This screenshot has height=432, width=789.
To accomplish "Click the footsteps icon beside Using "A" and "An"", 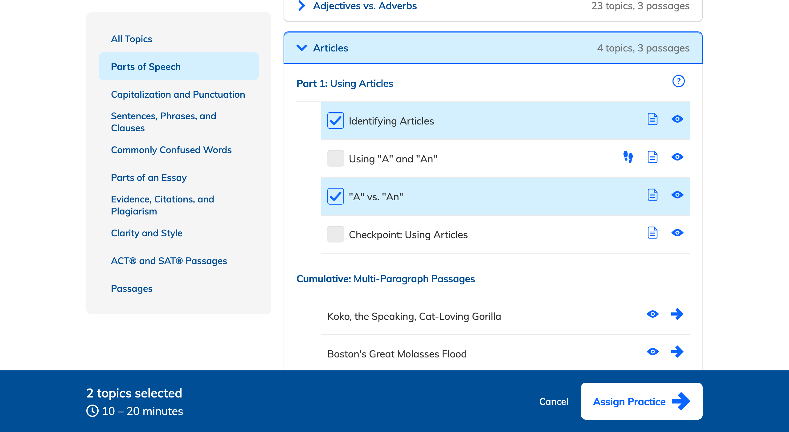I will (x=628, y=157).
